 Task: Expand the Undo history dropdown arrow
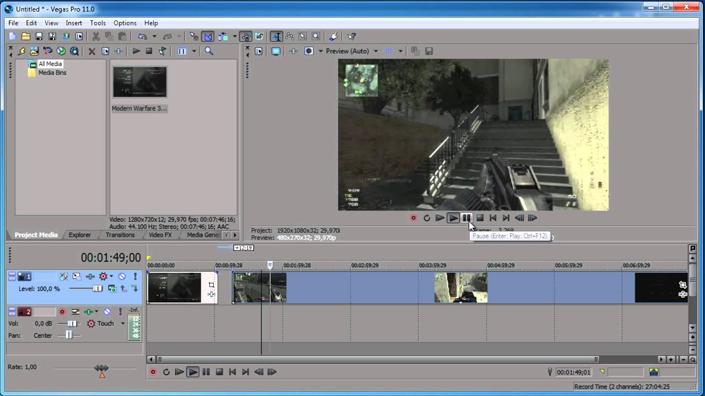click(154, 36)
